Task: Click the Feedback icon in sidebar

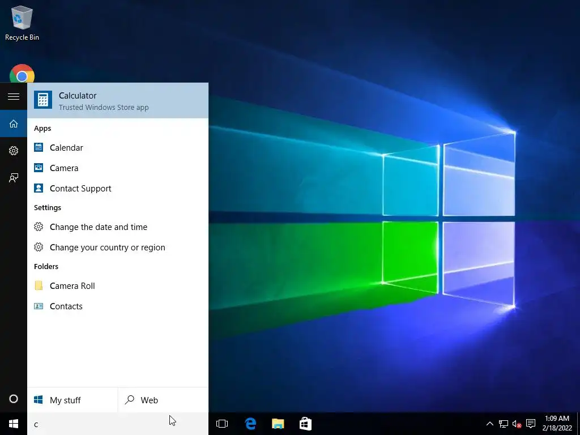Action: pos(14,178)
